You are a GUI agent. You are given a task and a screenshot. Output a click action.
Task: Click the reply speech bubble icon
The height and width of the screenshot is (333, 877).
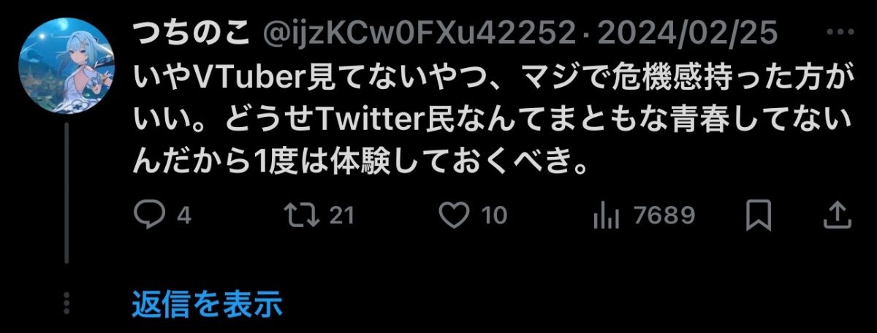[x=151, y=215]
